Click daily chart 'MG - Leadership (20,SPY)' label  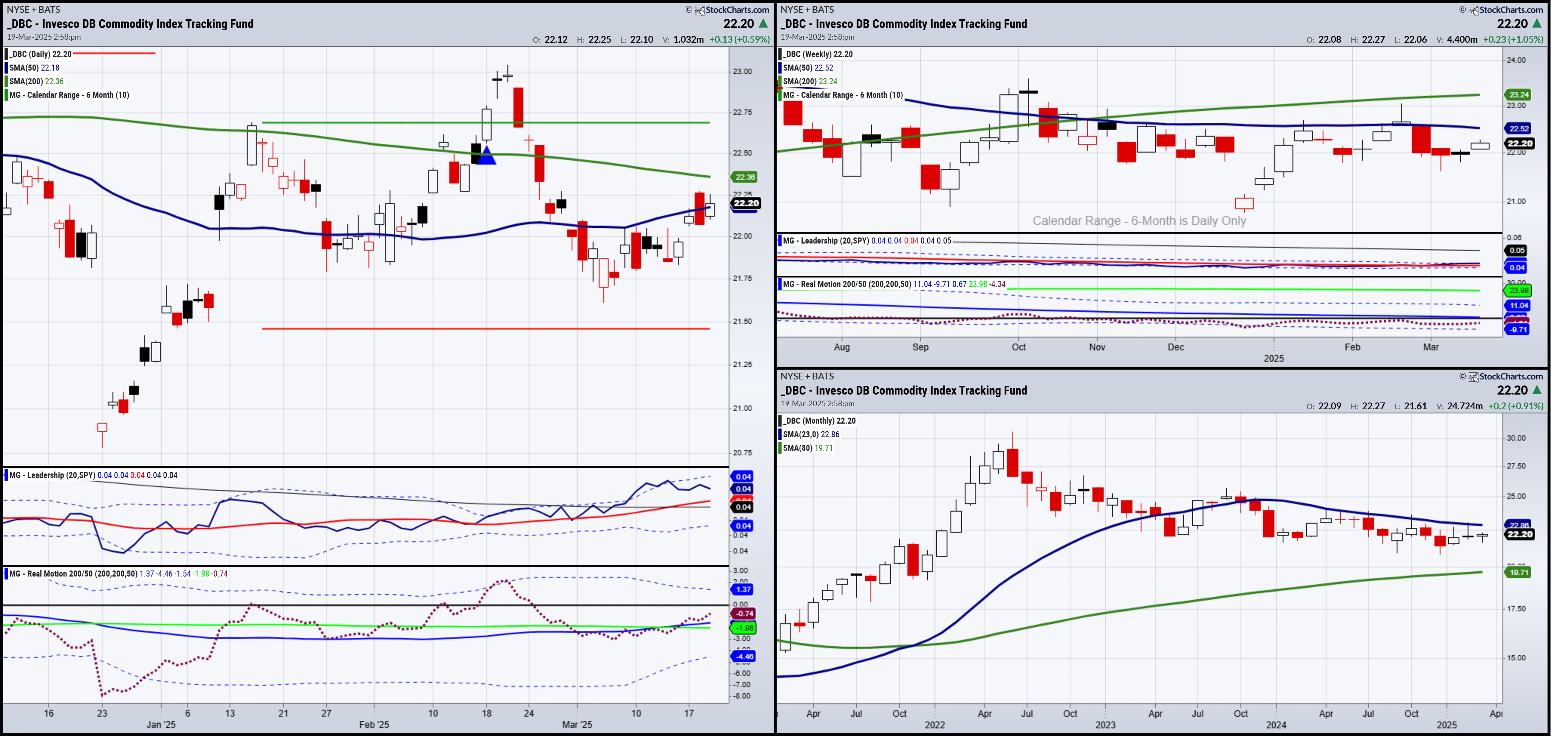pos(52,475)
